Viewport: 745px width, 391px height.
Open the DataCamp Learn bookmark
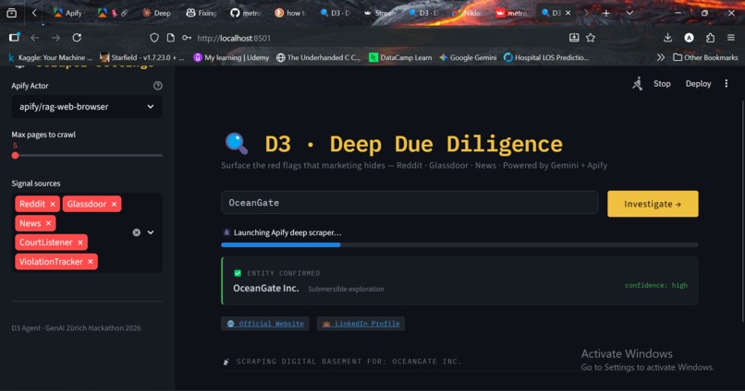coord(400,57)
